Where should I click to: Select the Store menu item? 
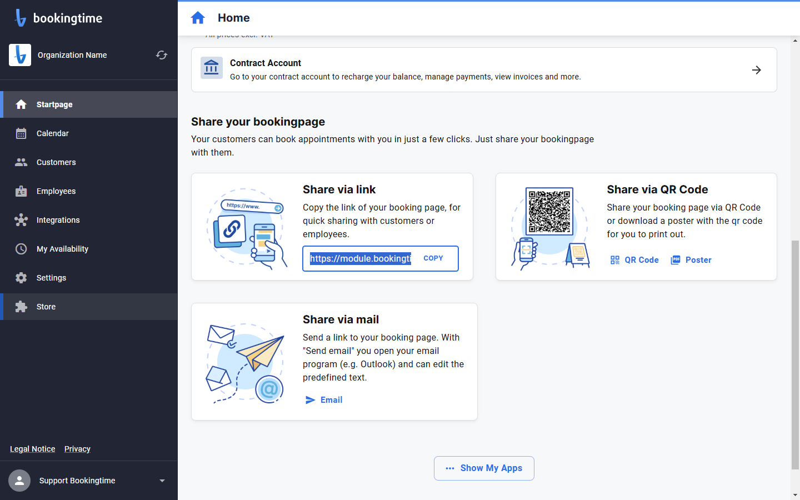(89, 307)
